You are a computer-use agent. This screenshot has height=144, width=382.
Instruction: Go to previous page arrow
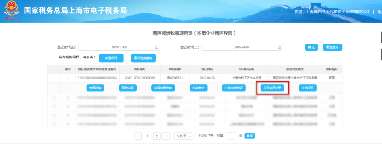[x=138, y=136]
